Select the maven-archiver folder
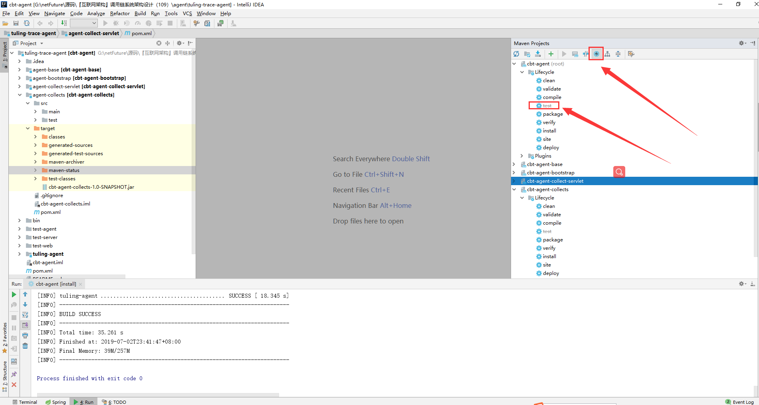The image size is (759, 405). [x=66, y=162]
